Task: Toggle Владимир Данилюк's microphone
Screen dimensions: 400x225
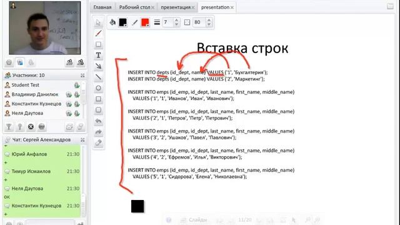Action: click(77, 94)
